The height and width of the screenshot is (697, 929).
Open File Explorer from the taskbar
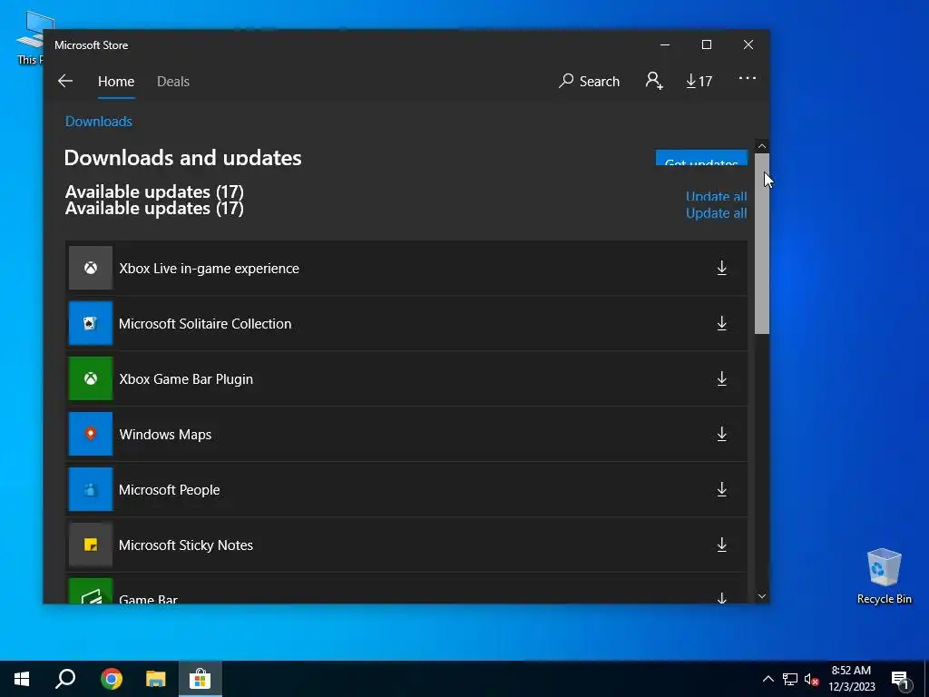click(x=156, y=679)
